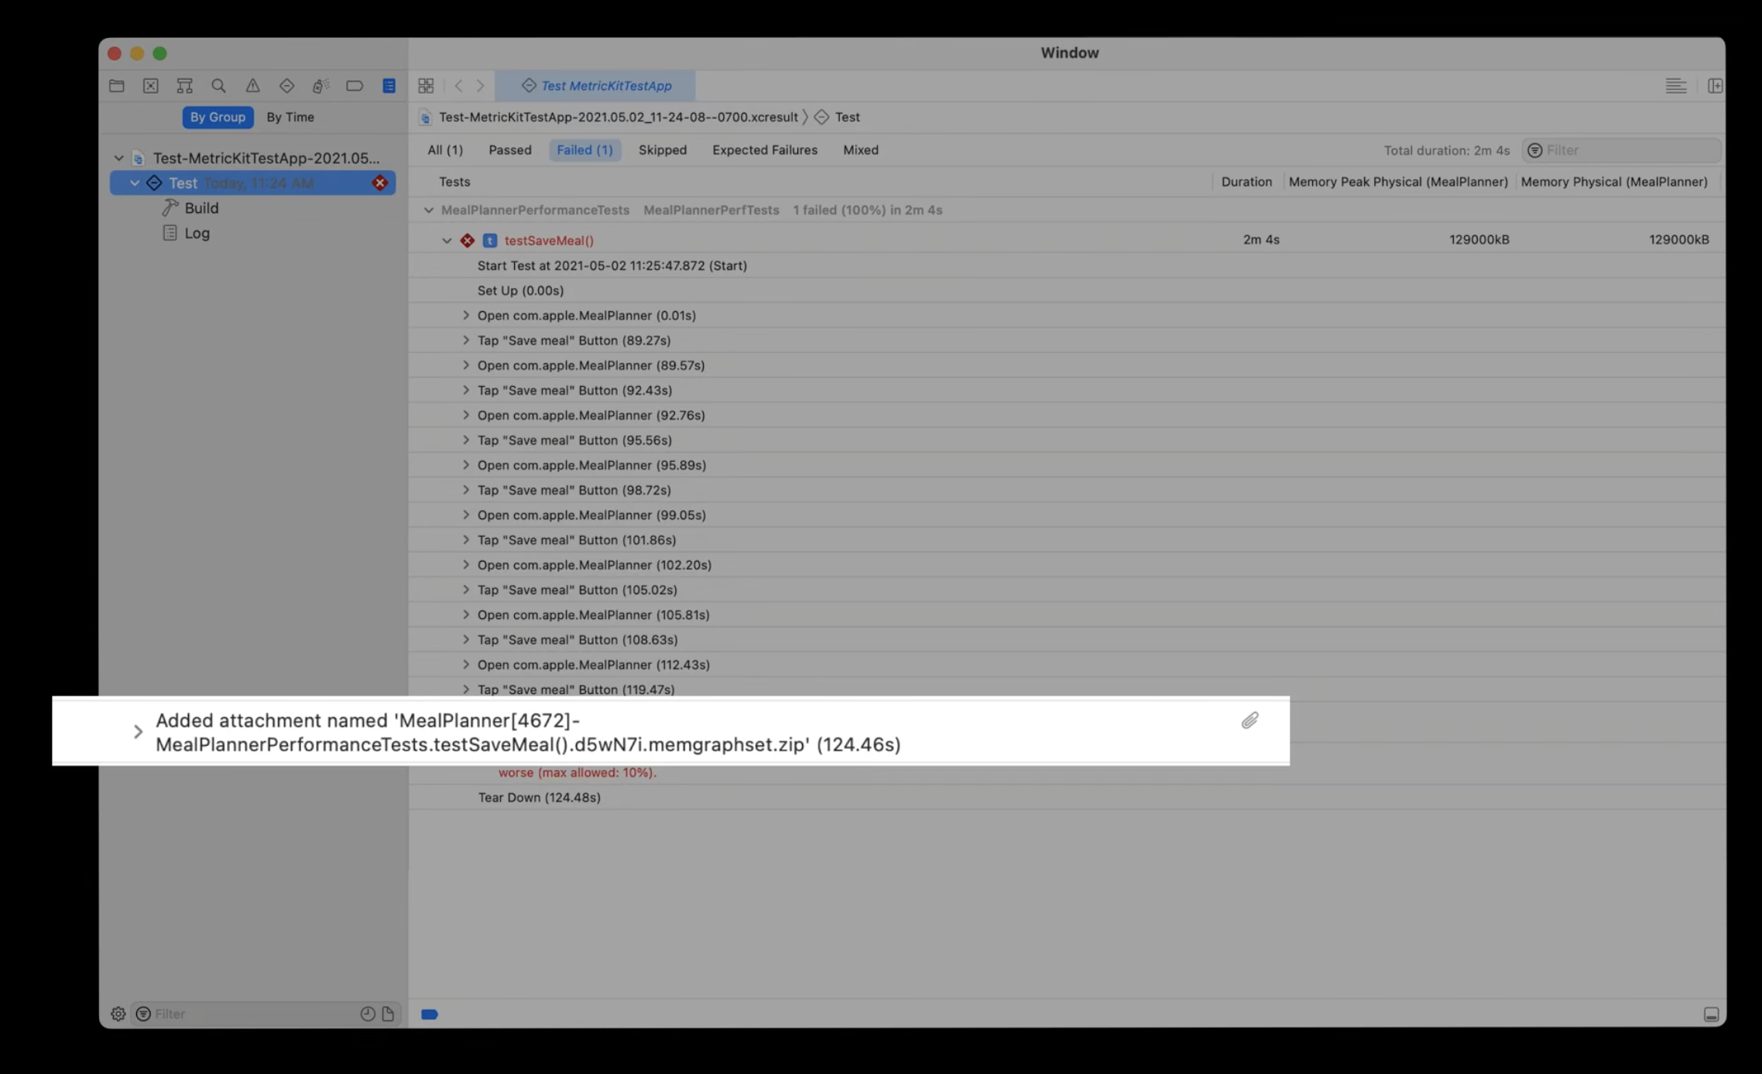Open the Project navigator folder icon
The image size is (1762, 1074).
point(117,85)
